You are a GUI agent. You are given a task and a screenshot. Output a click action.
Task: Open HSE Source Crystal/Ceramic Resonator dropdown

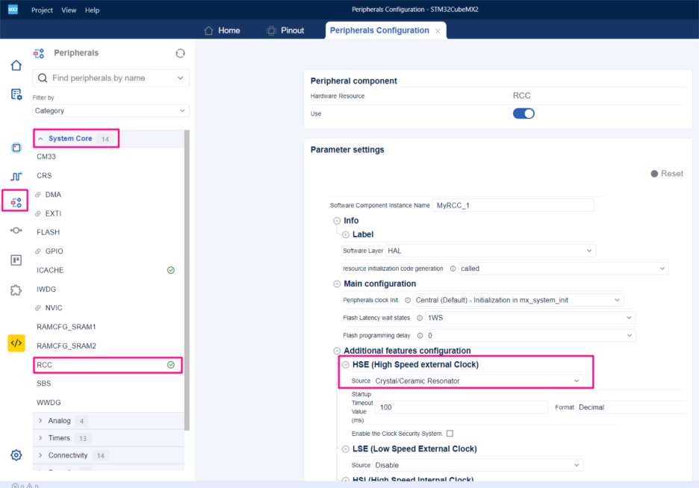click(x=478, y=381)
